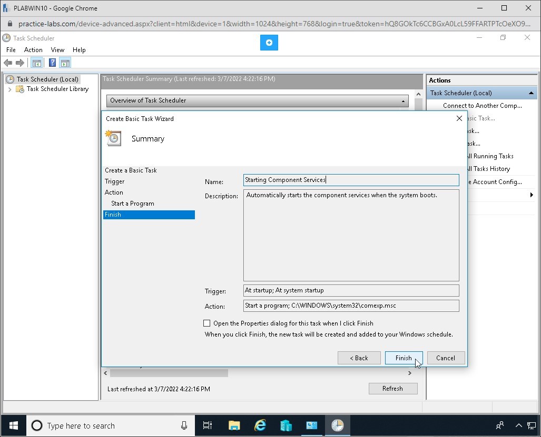This screenshot has width=541, height=437.
Task: Toggle the Show/Hide Action Pane icon
Action: click(x=65, y=63)
